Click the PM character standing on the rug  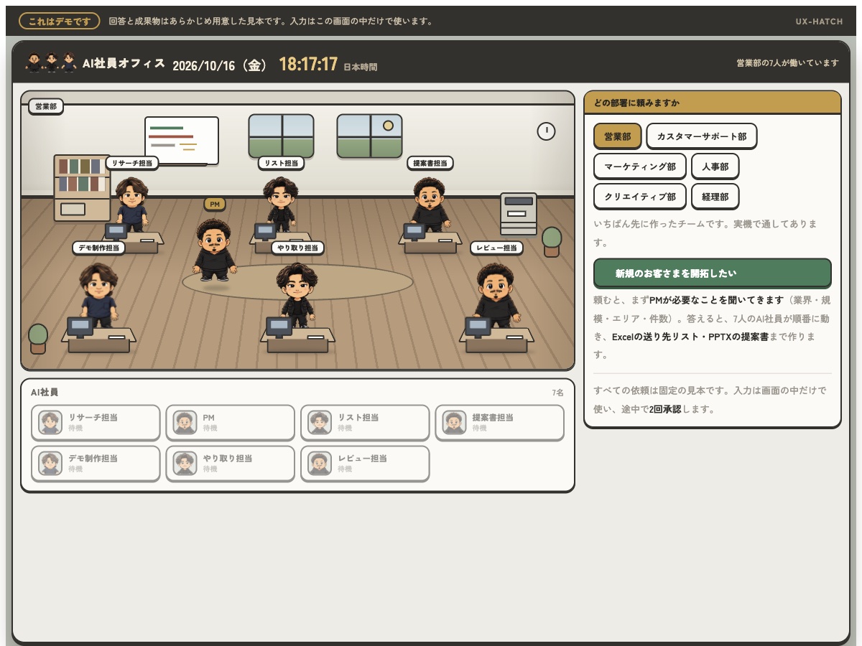214,249
